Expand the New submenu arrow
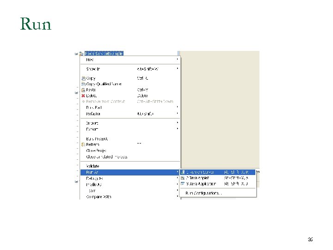This screenshot has width=333, height=250. pos(178,59)
